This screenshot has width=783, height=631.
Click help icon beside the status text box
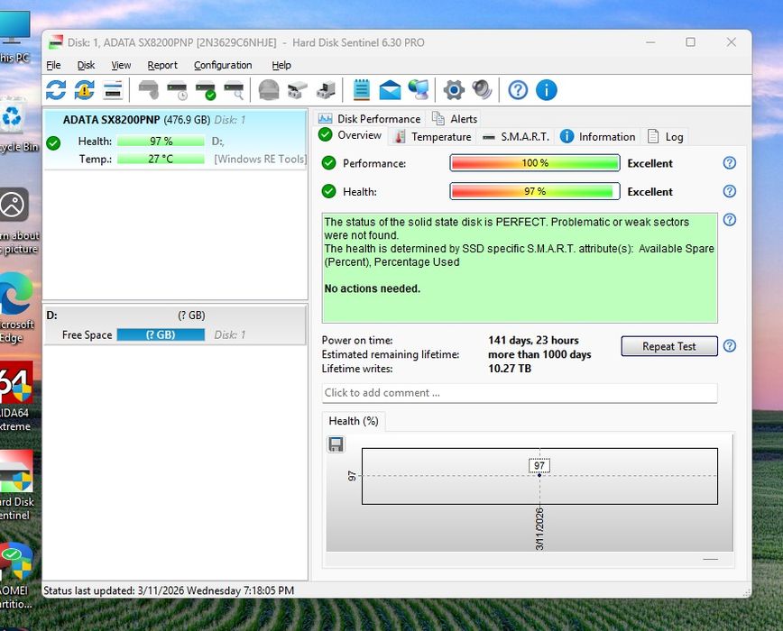(730, 219)
